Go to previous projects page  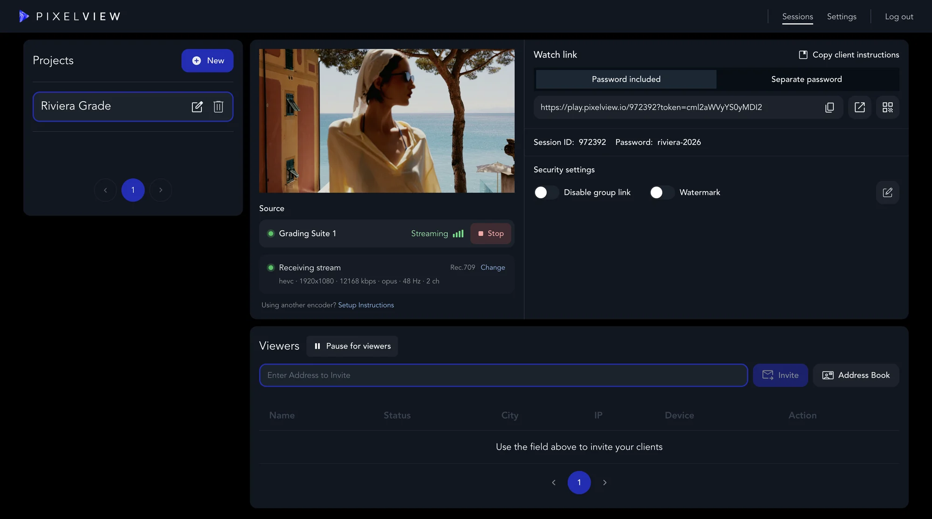pyautogui.click(x=105, y=190)
